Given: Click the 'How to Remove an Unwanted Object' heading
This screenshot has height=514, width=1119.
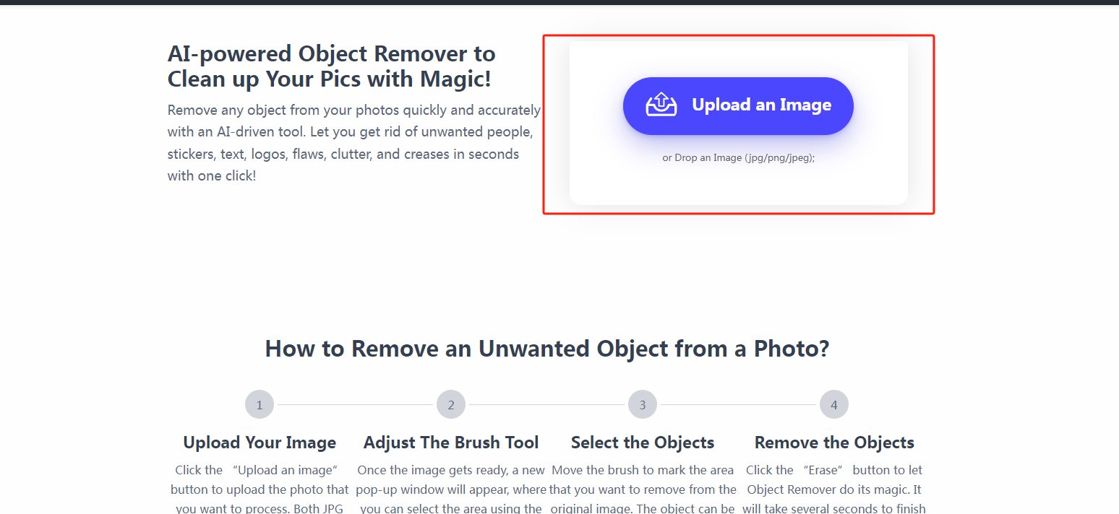Looking at the screenshot, I should point(548,349).
